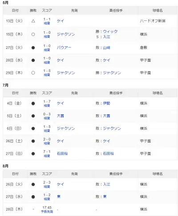Open 結果 link for August 27 game
This screenshot has height=216, width=178.
click(x=47, y=199)
